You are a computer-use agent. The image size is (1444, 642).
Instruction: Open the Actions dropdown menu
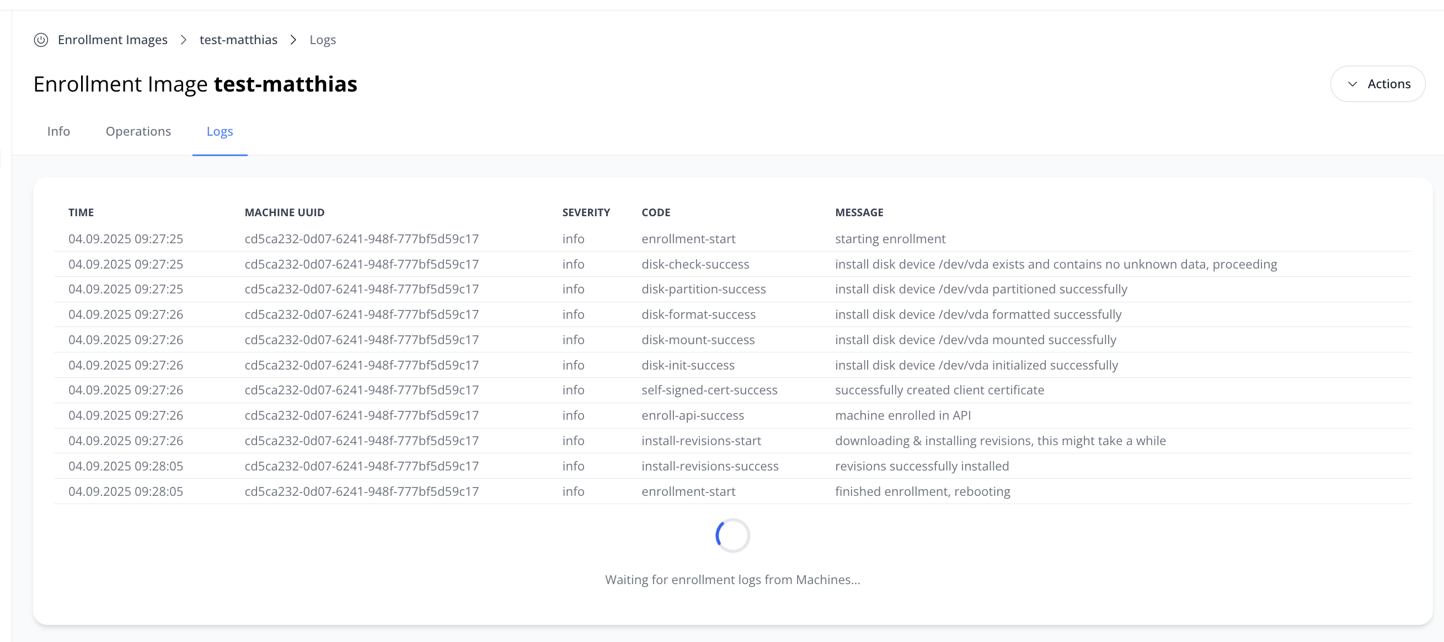[1378, 83]
